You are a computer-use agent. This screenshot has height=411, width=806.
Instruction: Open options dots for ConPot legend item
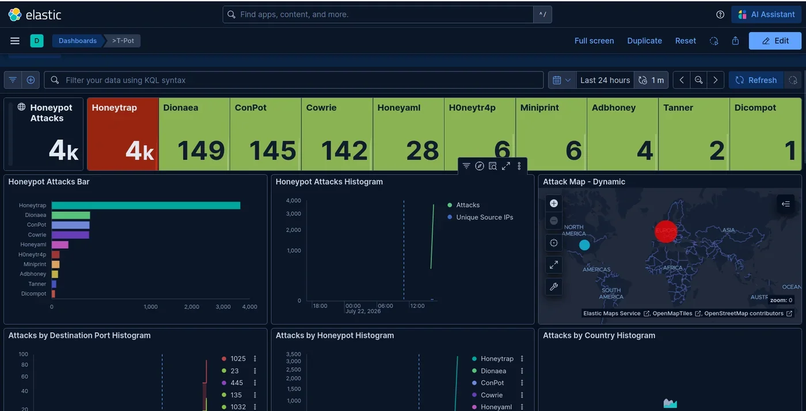[x=522, y=383]
